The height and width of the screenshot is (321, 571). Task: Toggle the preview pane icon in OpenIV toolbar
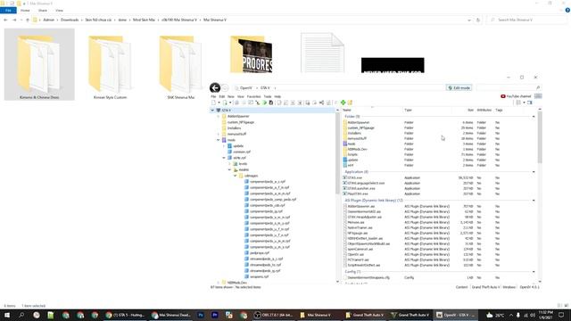[x=530, y=103]
